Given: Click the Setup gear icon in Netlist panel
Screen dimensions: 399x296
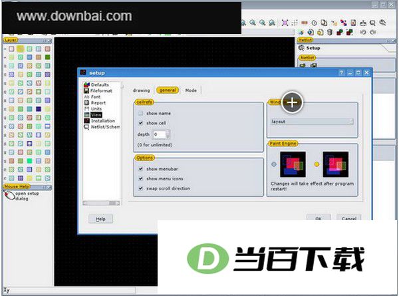Looking at the screenshot, I should [301, 48].
